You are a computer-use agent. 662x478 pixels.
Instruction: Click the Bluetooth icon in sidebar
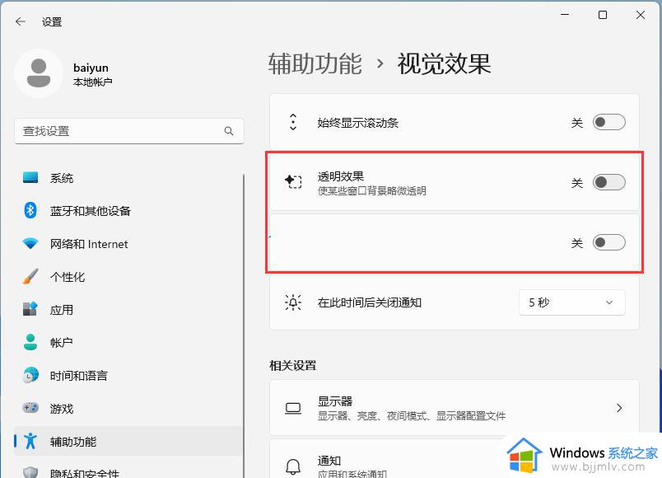point(30,210)
